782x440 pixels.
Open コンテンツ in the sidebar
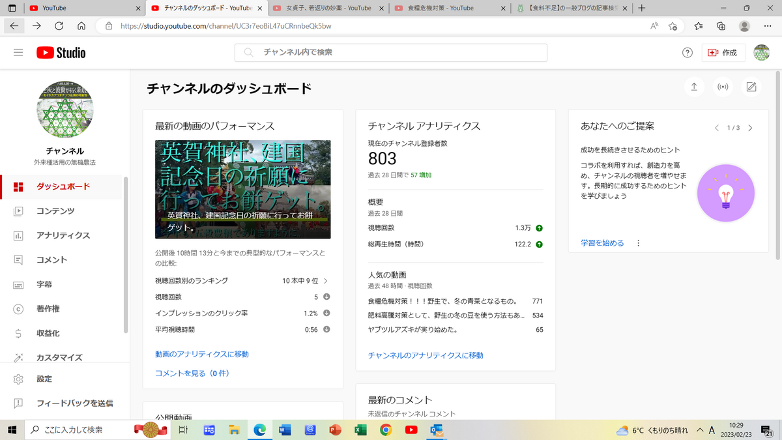[61, 211]
